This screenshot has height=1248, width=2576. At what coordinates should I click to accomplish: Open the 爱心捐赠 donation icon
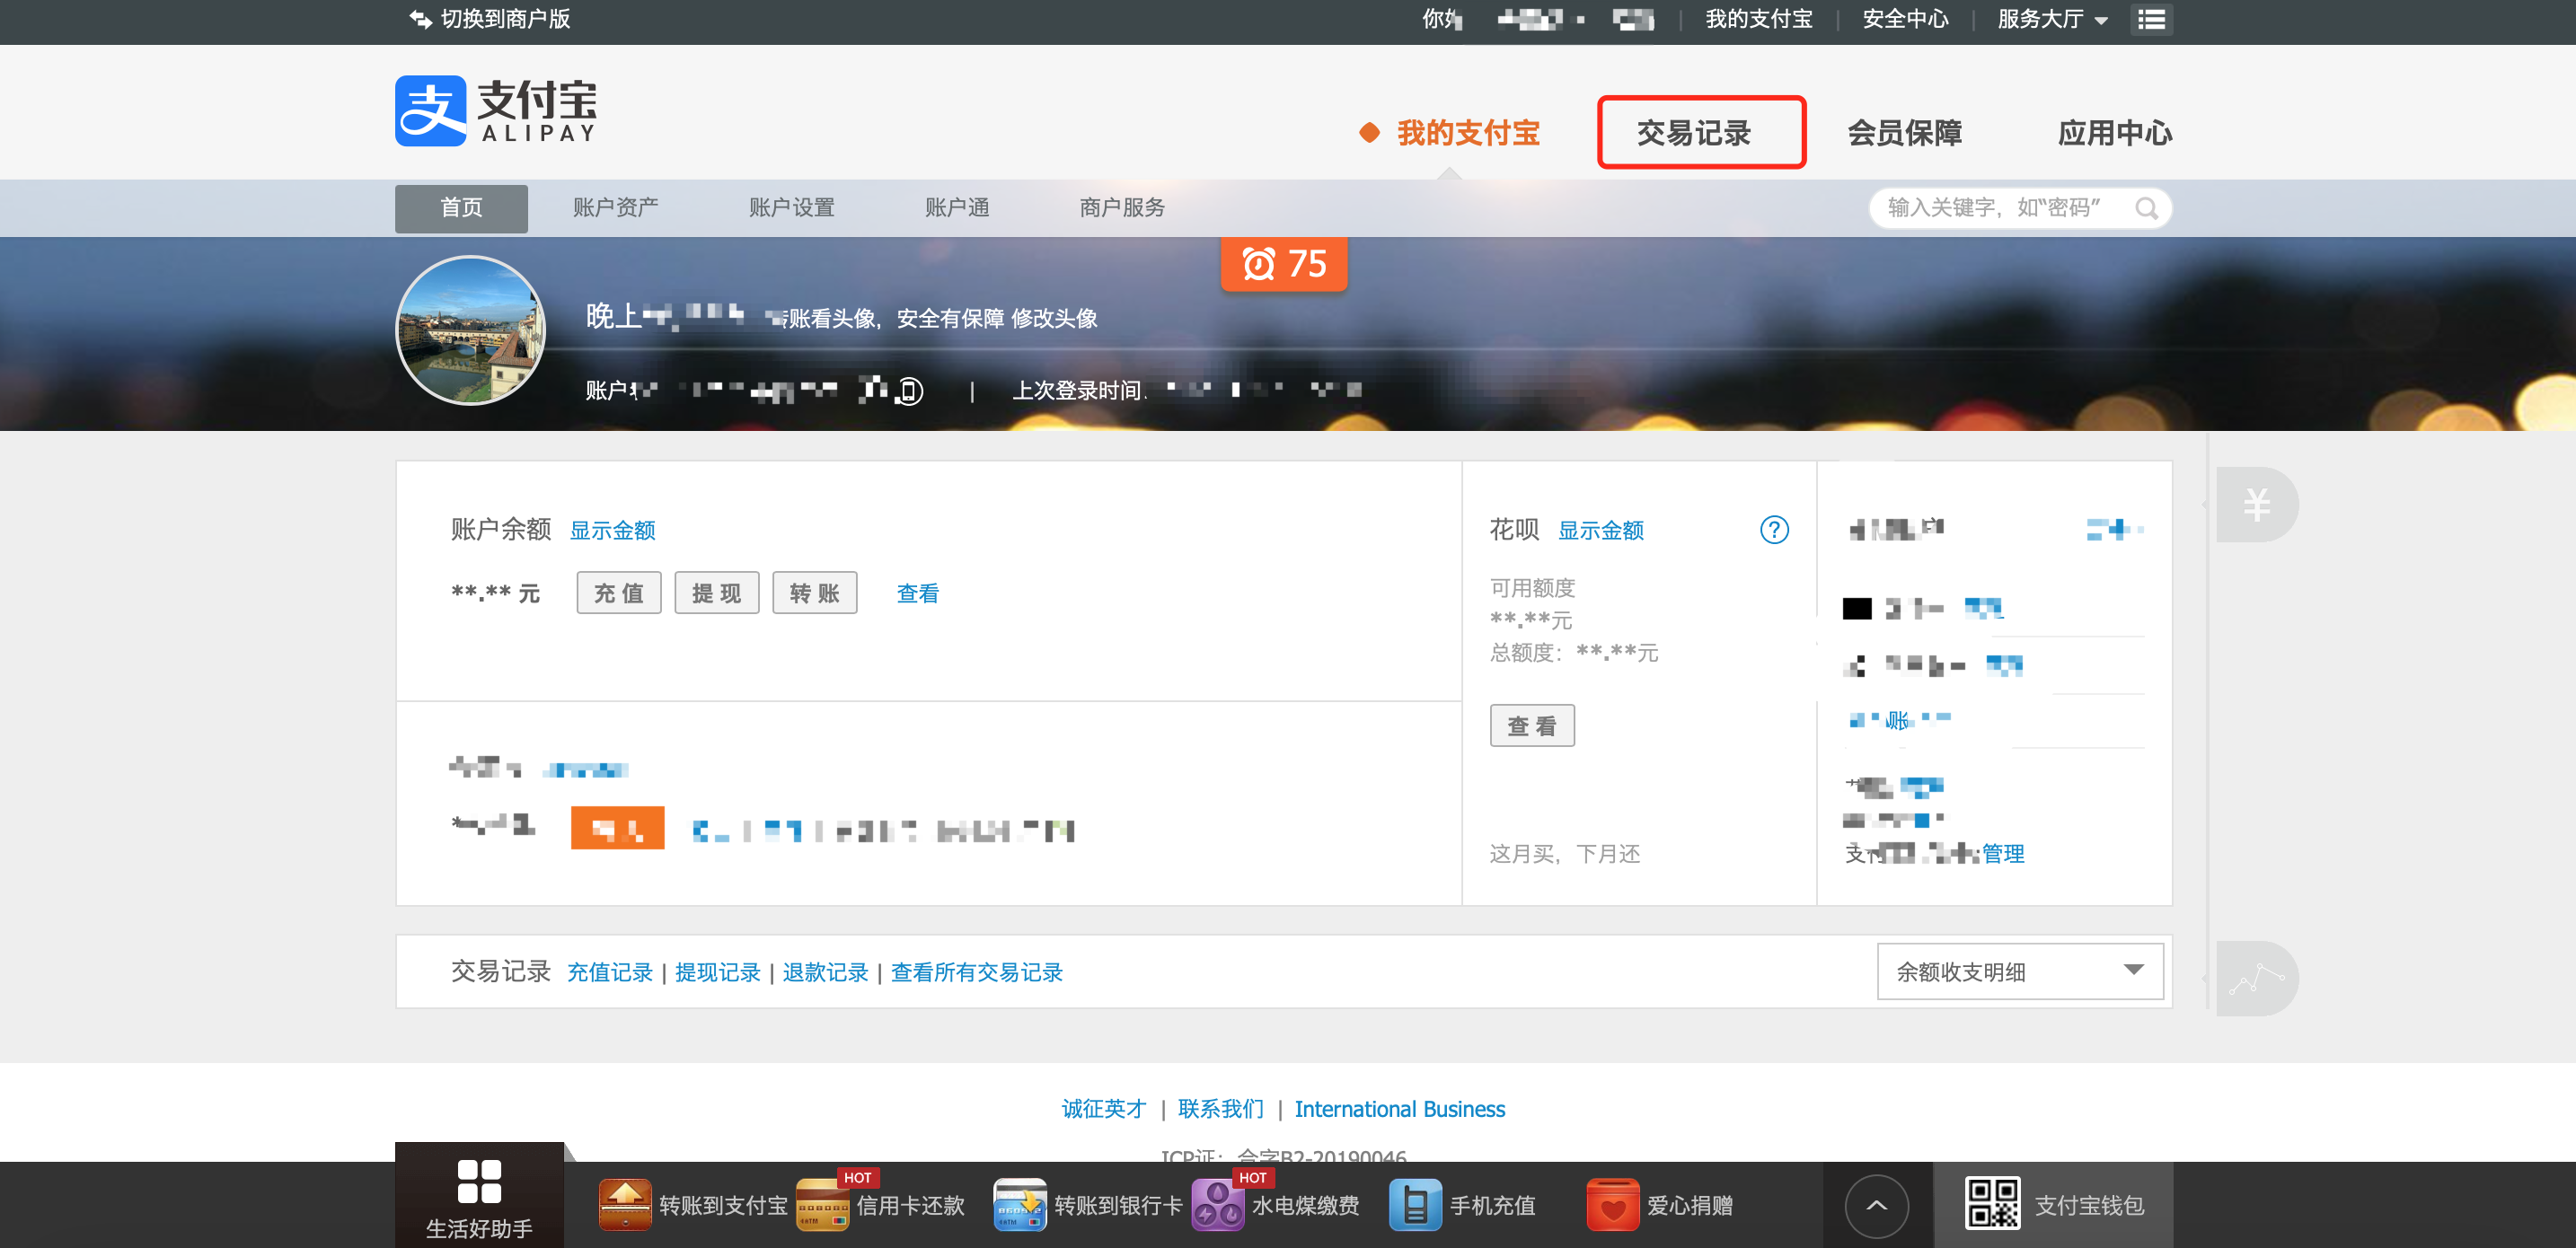[1612, 1205]
